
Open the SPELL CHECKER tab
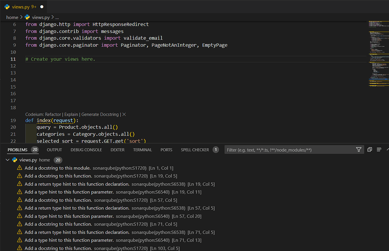(x=194, y=149)
